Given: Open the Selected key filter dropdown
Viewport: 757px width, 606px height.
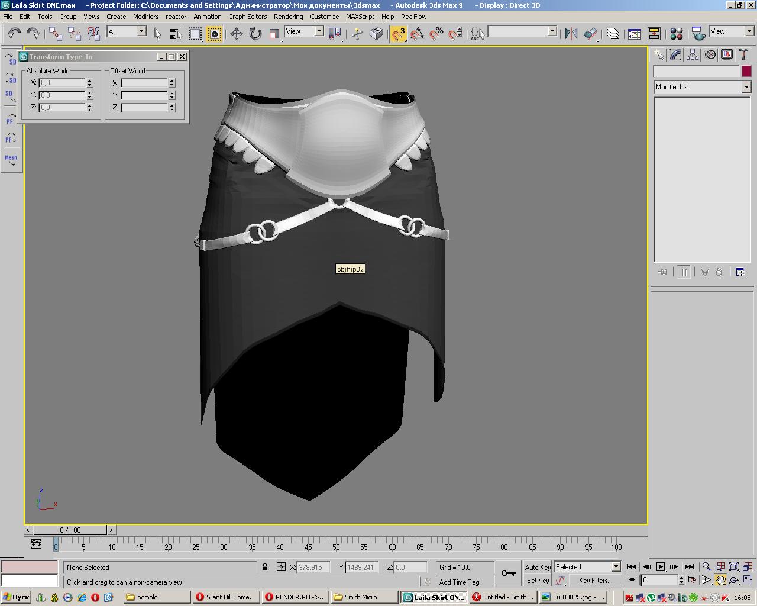Looking at the screenshot, I should pos(587,567).
